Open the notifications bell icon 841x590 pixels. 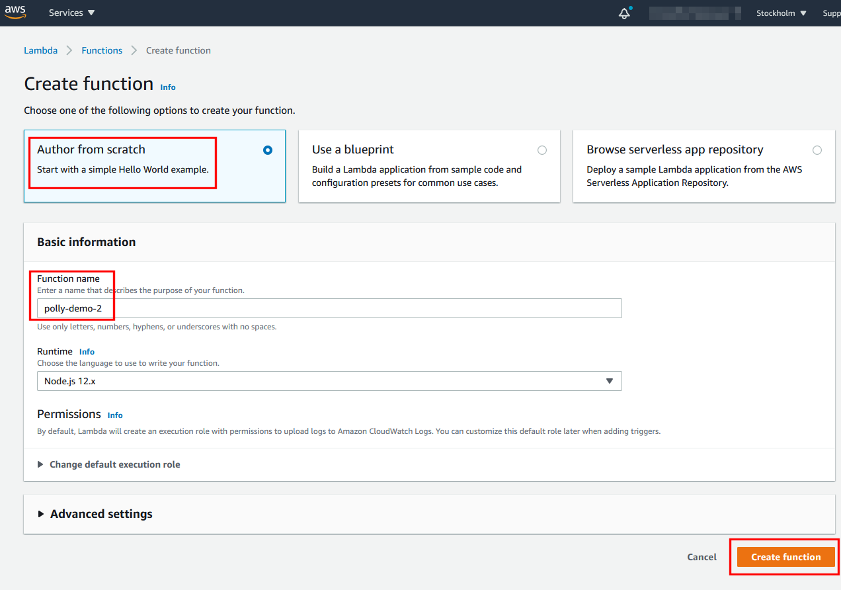[x=624, y=13]
